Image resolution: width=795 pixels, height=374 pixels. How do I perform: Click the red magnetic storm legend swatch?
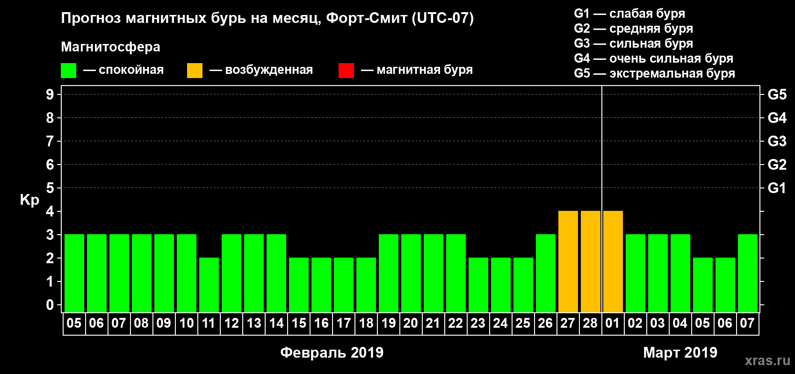(x=346, y=71)
